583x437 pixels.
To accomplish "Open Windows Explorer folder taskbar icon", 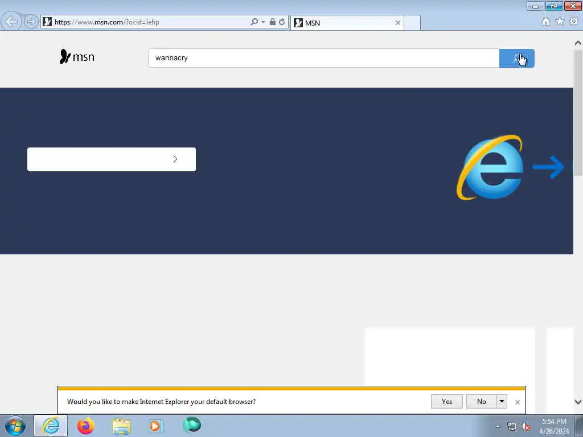I will coord(121,426).
